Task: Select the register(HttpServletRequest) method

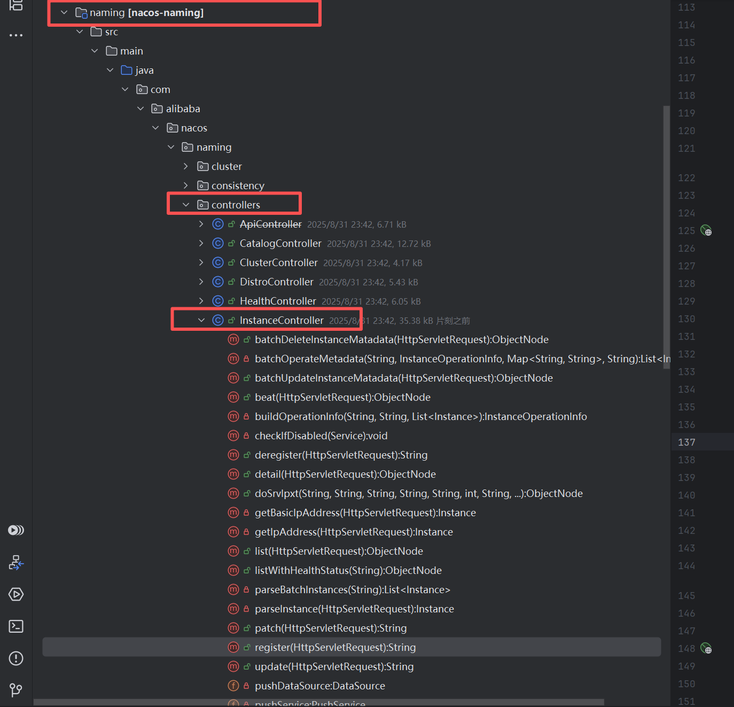Action: point(335,647)
